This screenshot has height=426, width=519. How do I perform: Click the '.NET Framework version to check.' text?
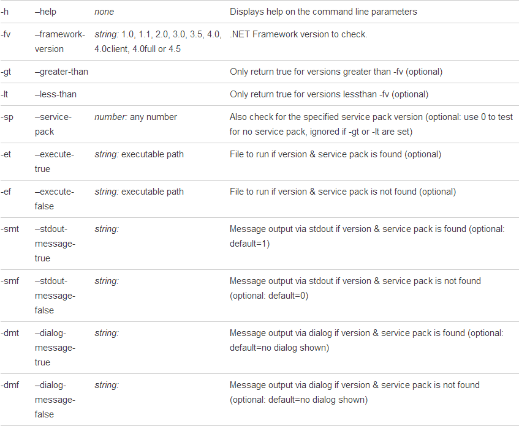coord(298,34)
